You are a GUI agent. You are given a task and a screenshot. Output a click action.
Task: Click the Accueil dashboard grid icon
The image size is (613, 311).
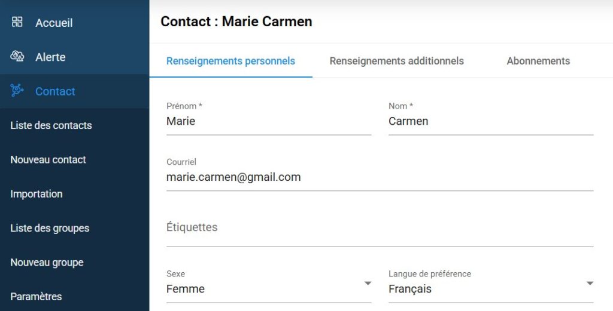17,22
